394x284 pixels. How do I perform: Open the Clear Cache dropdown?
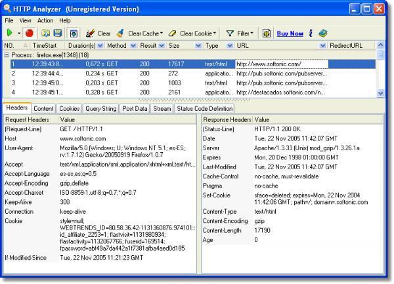point(162,33)
